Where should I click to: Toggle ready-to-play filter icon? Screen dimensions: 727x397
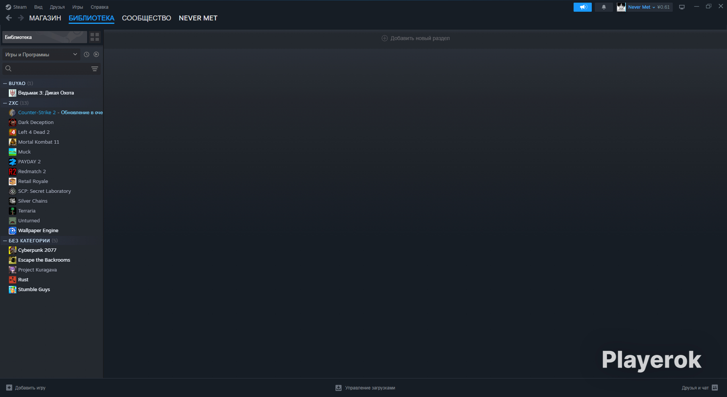(96, 54)
